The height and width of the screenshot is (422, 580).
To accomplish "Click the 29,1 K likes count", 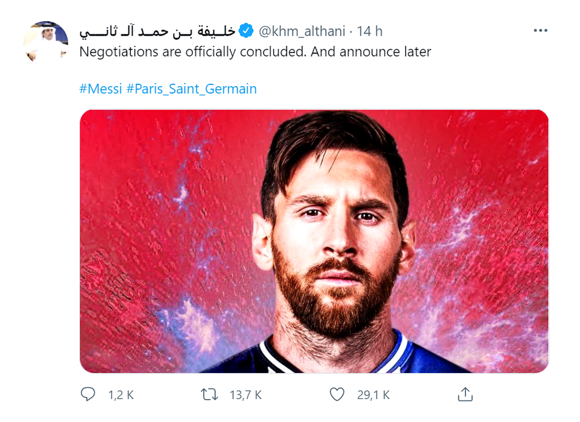I will [x=373, y=395].
